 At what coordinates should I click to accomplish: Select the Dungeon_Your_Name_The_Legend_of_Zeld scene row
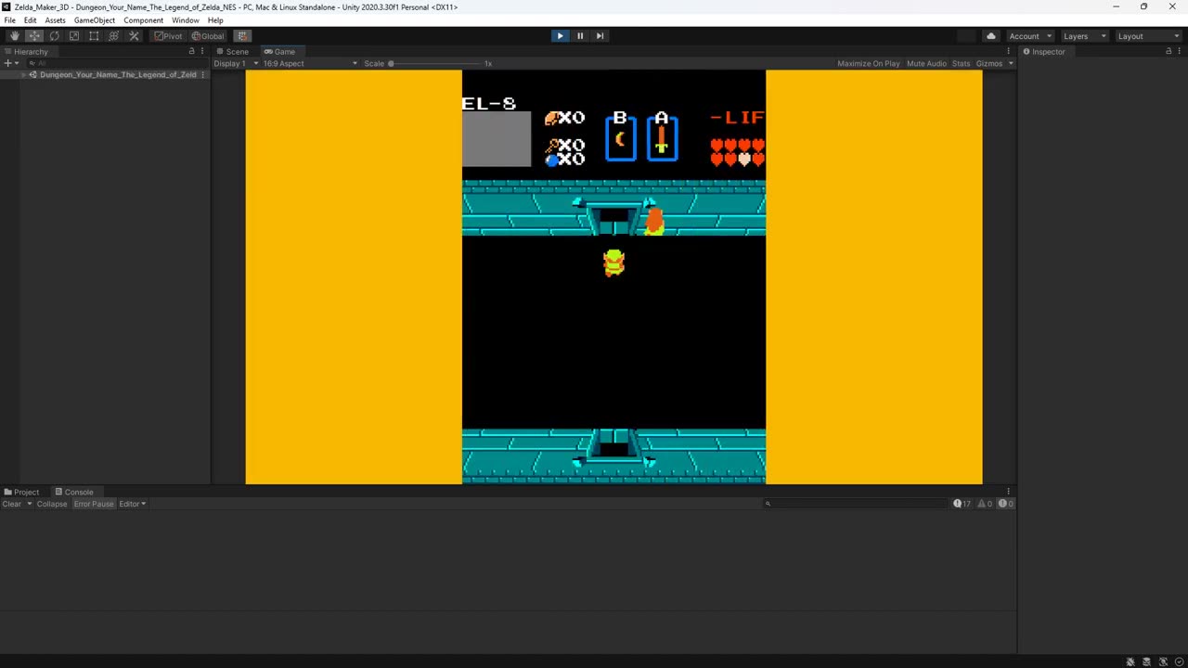point(105,74)
